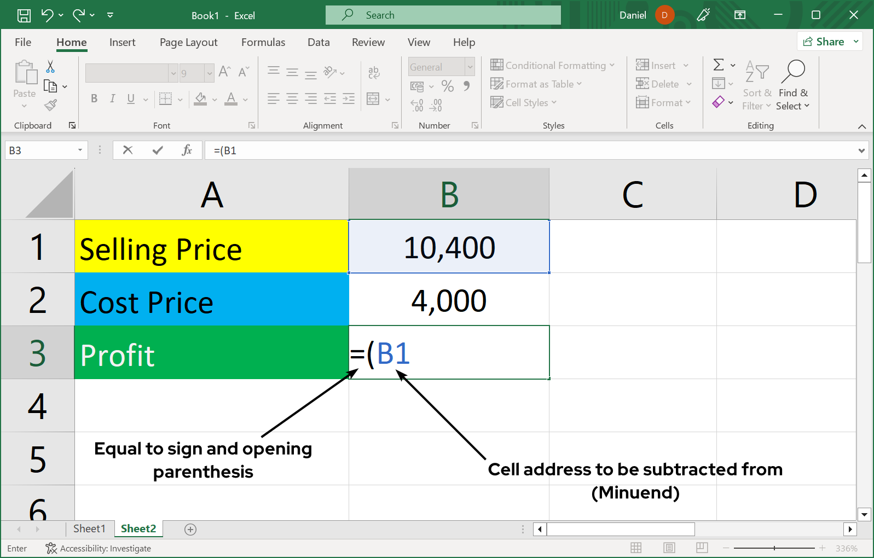Open Cell Styles gallery
Image resolution: width=874 pixels, height=558 pixels.
pos(524,102)
